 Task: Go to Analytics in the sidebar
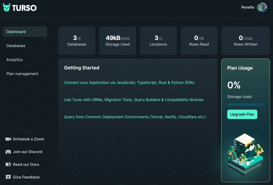pos(15,60)
